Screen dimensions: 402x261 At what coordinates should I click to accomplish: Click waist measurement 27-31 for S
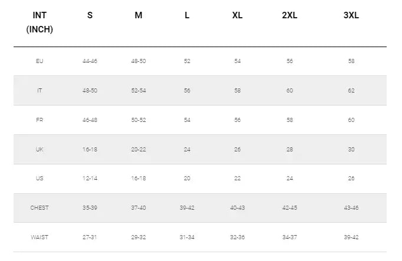click(x=90, y=237)
